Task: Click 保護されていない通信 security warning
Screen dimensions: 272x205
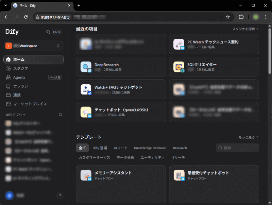Action: pos(53,17)
